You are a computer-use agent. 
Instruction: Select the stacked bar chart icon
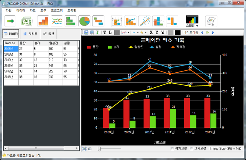pos(158,21)
